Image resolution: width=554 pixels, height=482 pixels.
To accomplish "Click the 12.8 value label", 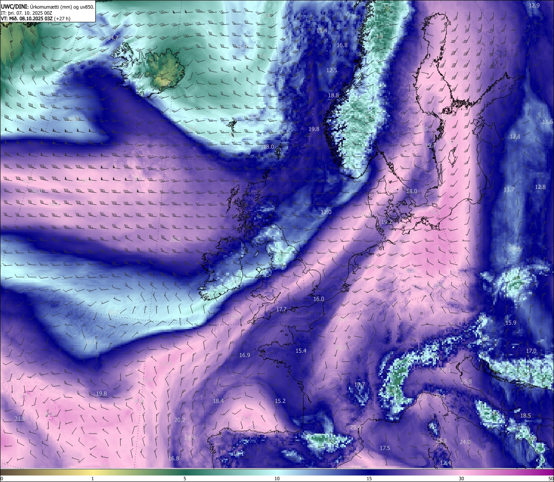I will (x=540, y=187).
